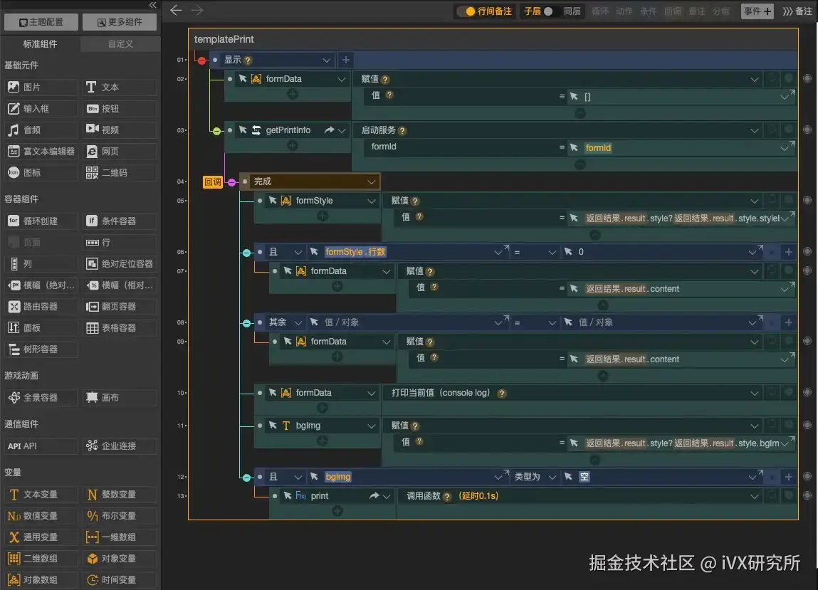
Task: Toggle the red breakpoint on 显示 row
Action: 202,60
